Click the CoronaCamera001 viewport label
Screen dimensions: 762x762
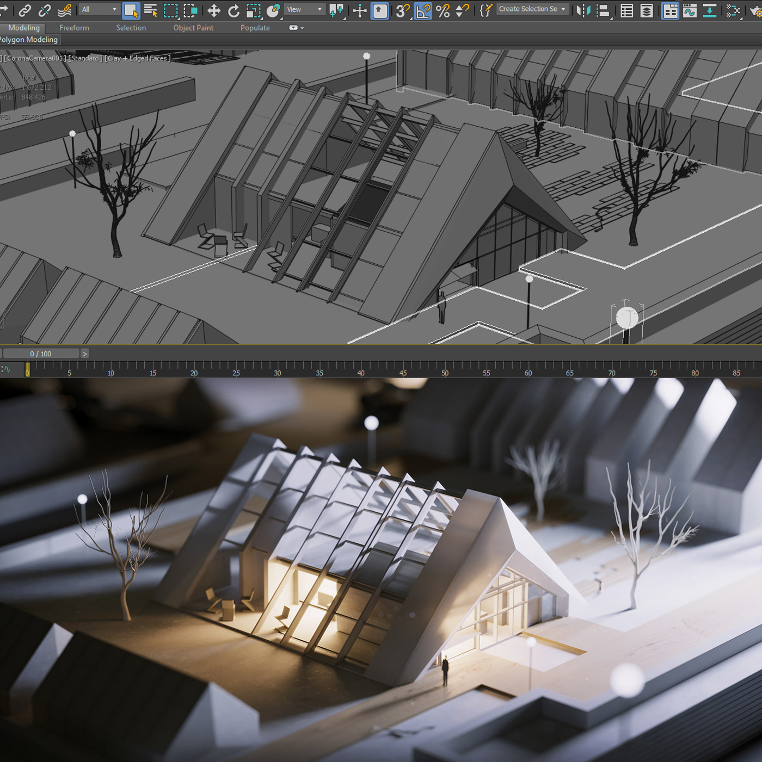click(x=35, y=58)
